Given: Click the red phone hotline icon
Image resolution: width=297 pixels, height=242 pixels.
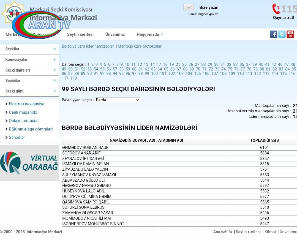Looking at the screenshot, I should tap(276, 9).
